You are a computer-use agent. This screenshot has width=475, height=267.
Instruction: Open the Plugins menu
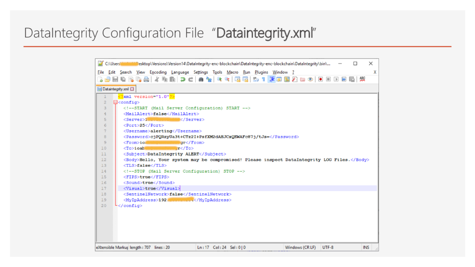click(x=261, y=72)
